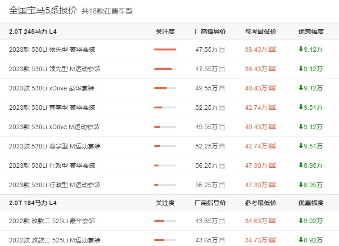Show price trend chart for 525Li M运动套装

pos(272,240)
